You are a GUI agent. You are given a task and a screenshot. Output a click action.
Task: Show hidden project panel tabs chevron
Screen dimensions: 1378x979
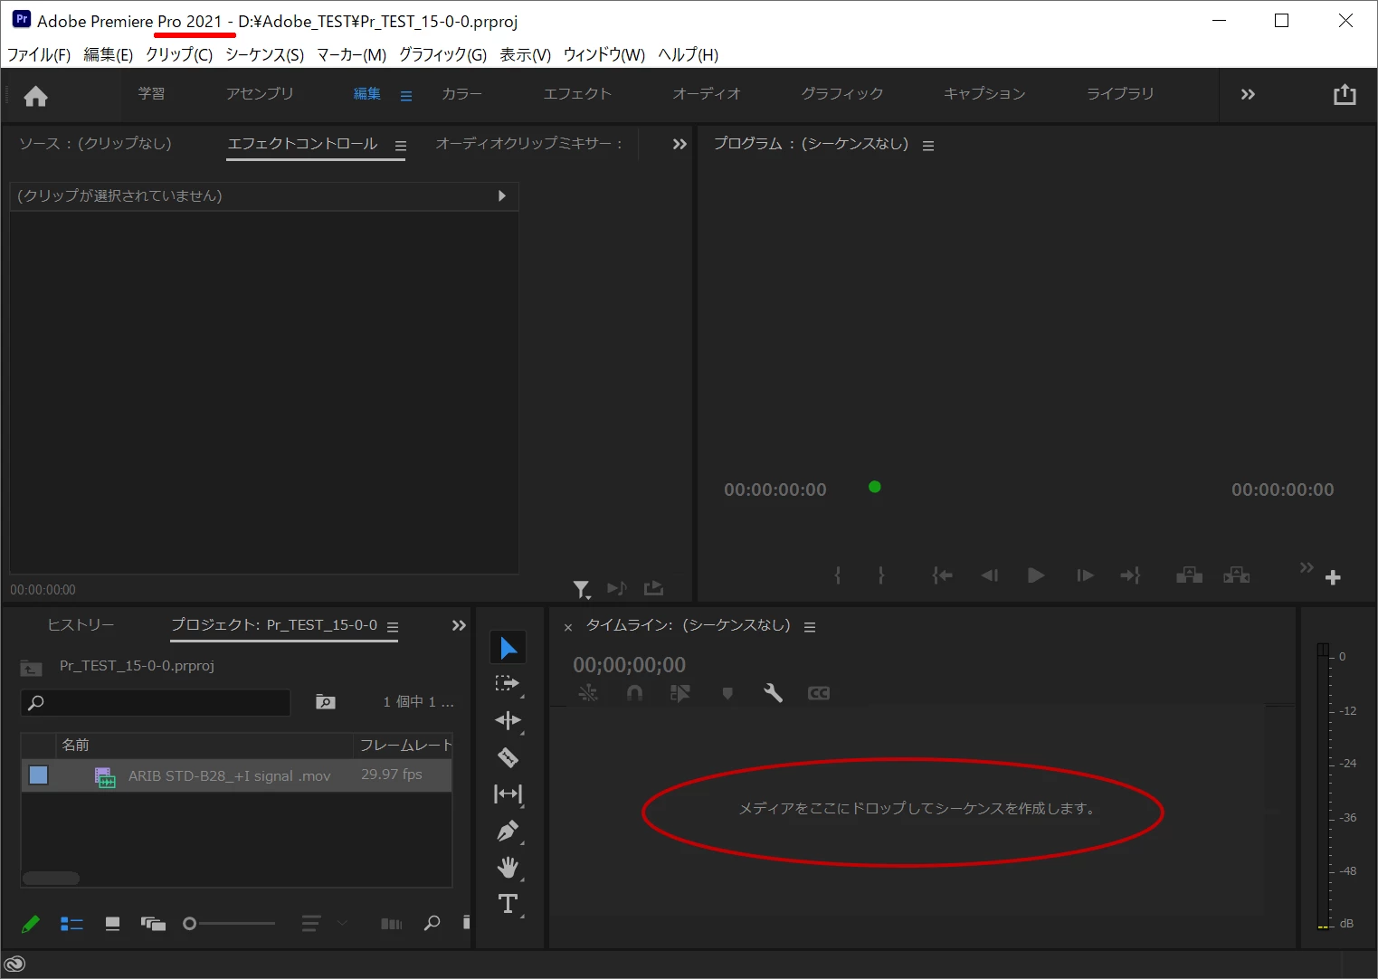pyautogui.click(x=459, y=625)
